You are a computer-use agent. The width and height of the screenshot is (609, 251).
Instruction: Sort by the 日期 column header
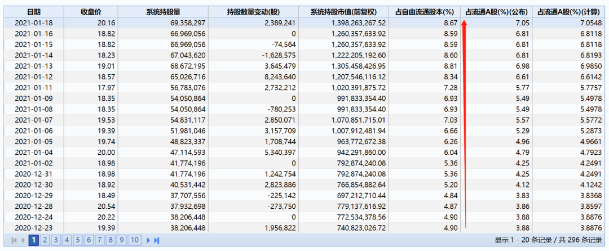coord(34,12)
